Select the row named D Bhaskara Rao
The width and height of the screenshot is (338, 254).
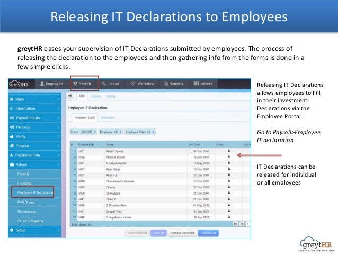(x=161, y=205)
